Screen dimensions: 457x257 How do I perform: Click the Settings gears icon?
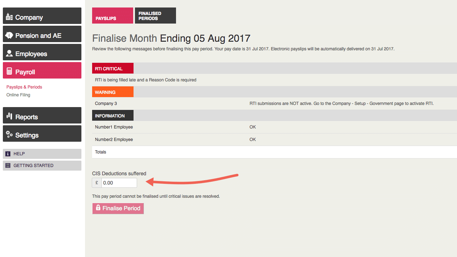9,135
